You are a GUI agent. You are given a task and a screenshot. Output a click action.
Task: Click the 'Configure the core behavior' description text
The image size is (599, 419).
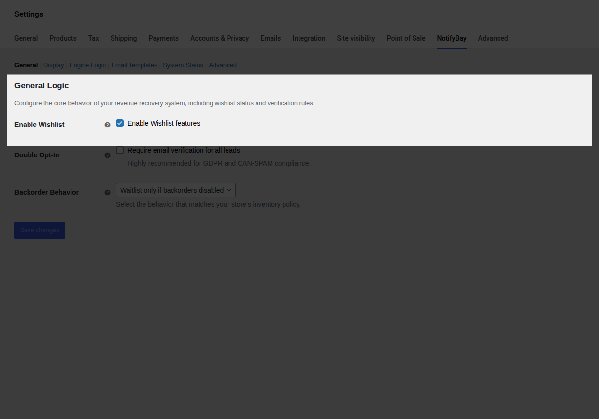[x=164, y=103]
